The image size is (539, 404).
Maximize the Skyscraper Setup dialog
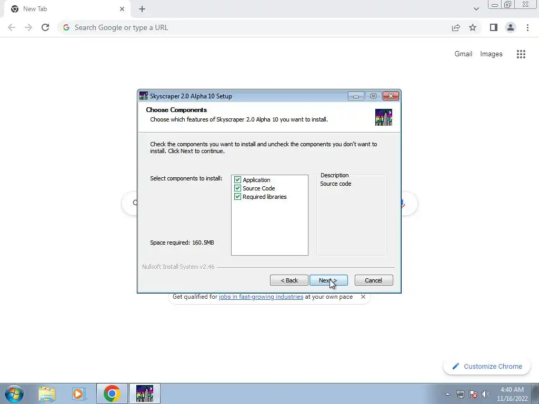point(373,96)
